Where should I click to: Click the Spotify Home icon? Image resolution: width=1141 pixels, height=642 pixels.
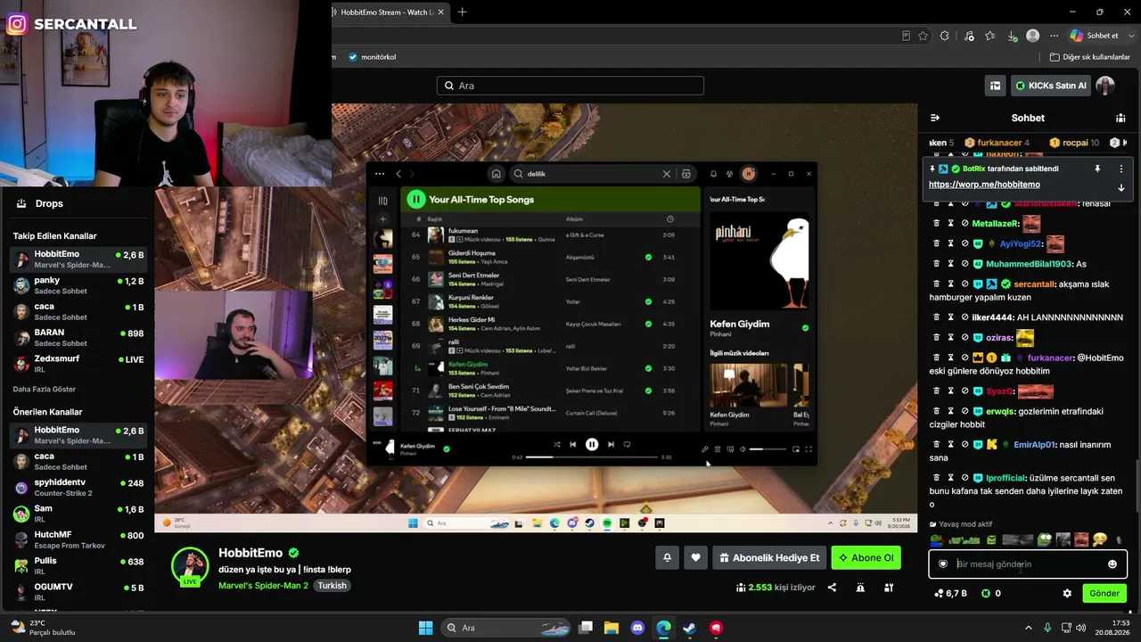(x=497, y=174)
